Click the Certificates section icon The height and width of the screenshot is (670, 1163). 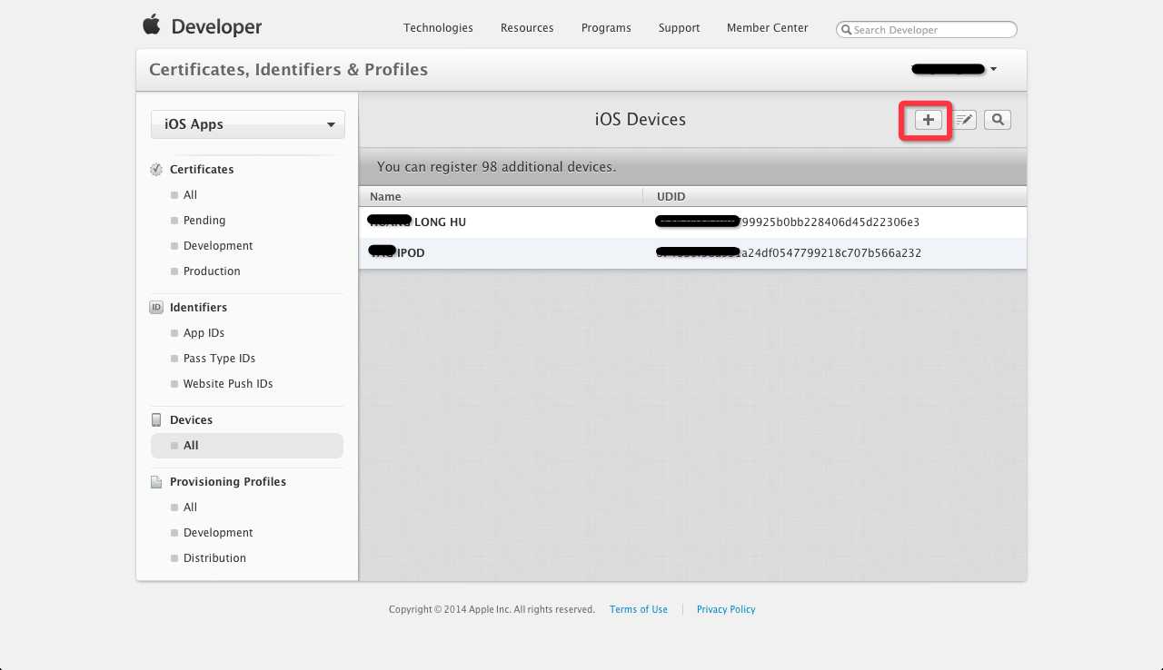156,170
